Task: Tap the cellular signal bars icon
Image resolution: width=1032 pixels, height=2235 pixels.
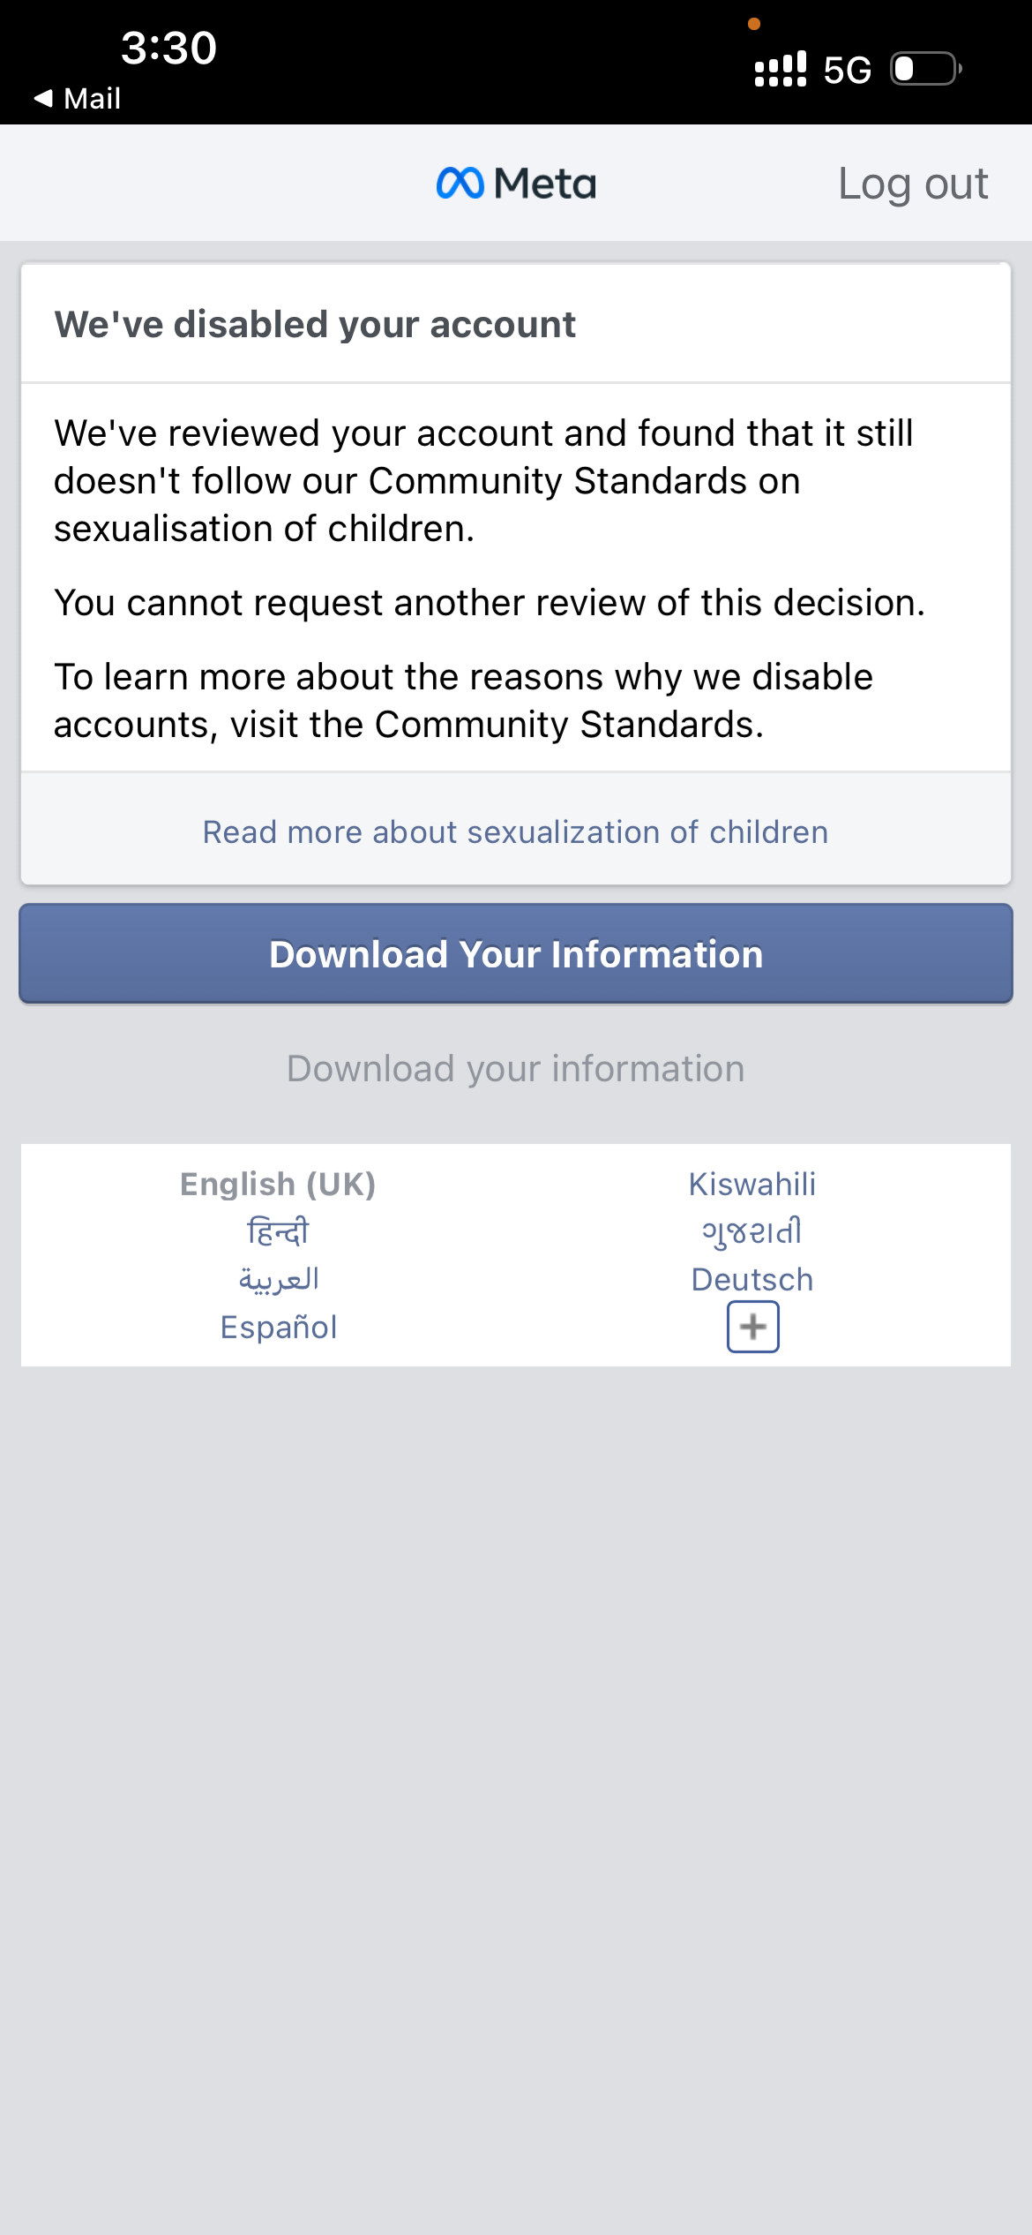Action: coord(781,69)
